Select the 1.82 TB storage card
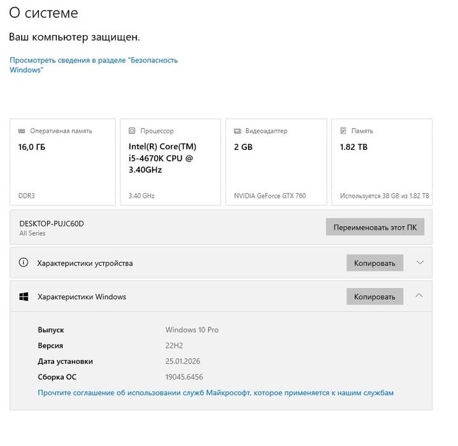This screenshot has width=458, height=446. click(x=382, y=162)
